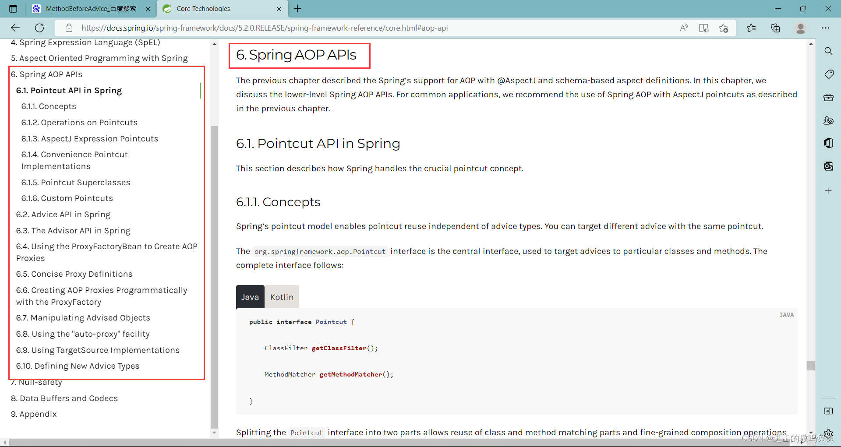Open 6.4. Using the ProxyFactoryBean section
The height and width of the screenshot is (447, 841).
[x=107, y=252]
